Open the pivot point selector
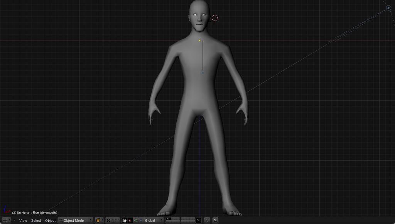 (x=110, y=221)
